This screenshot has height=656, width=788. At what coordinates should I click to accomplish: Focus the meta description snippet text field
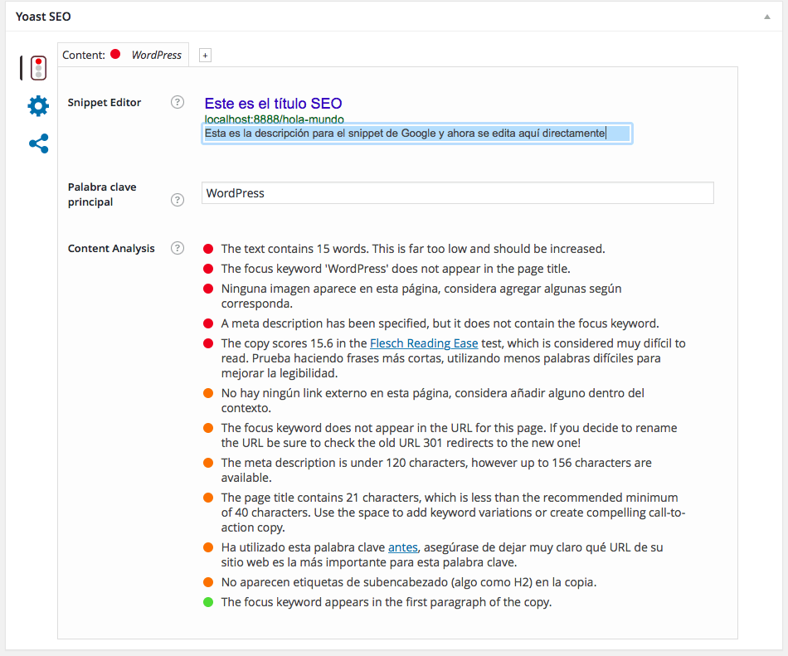coord(416,134)
